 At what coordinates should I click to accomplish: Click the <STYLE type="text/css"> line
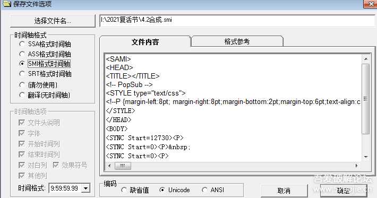click(145, 93)
